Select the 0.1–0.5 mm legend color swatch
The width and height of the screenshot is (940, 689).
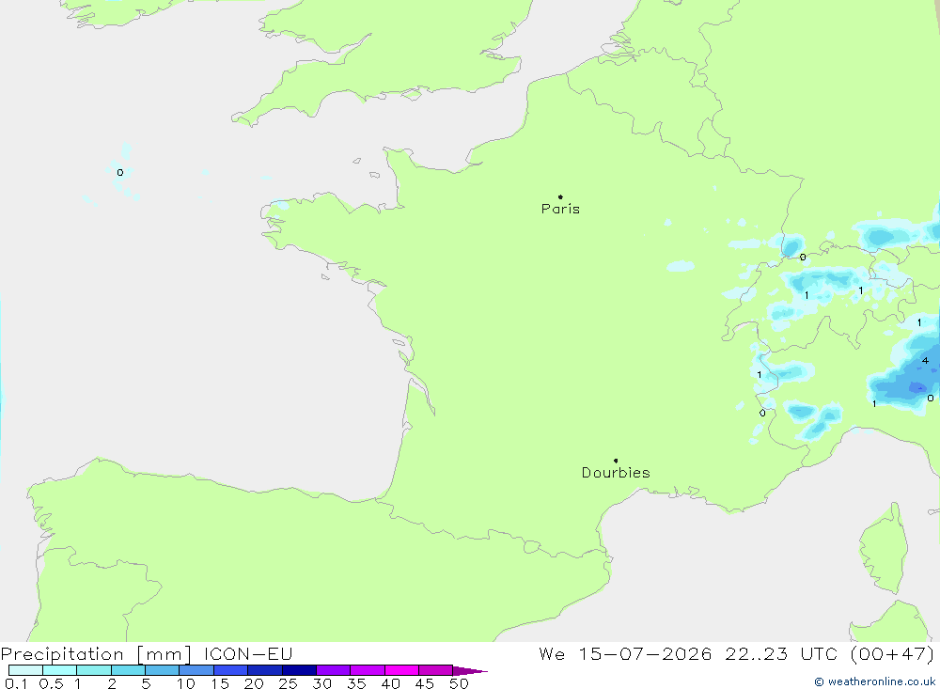[25, 670]
